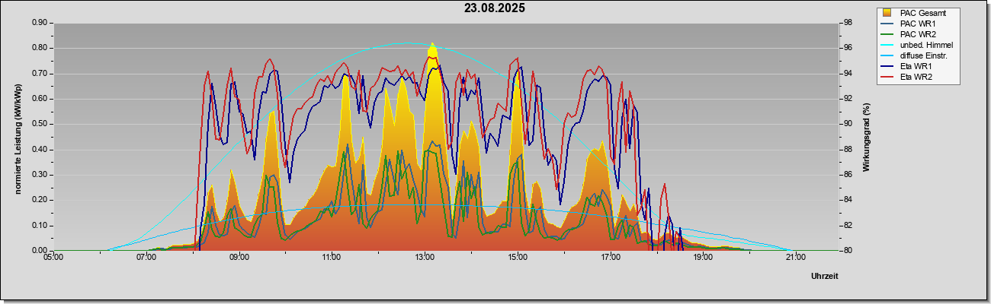Click the PAC Gesamt orange legend swatch
Screen dimensions: 991x304
pos(887,13)
